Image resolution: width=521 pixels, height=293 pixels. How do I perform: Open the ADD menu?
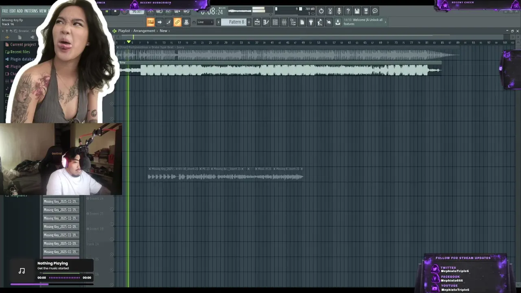20,11
